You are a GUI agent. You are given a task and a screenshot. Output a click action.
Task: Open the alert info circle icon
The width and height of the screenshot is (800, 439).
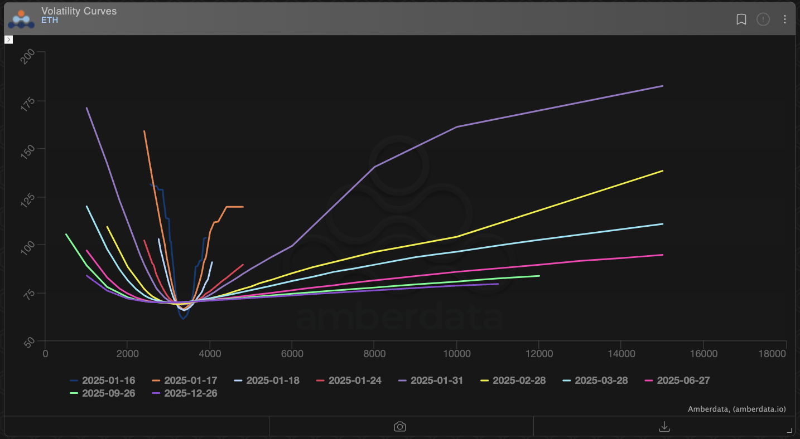tap(763, 19)
